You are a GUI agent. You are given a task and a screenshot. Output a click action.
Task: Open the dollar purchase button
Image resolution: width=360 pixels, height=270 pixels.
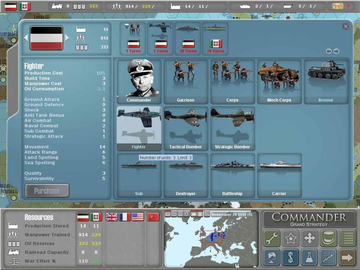point(291,257)
